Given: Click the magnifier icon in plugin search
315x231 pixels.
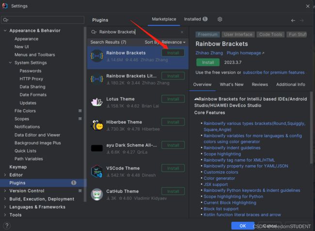Looking at the screenshot, I should point(94,32).
